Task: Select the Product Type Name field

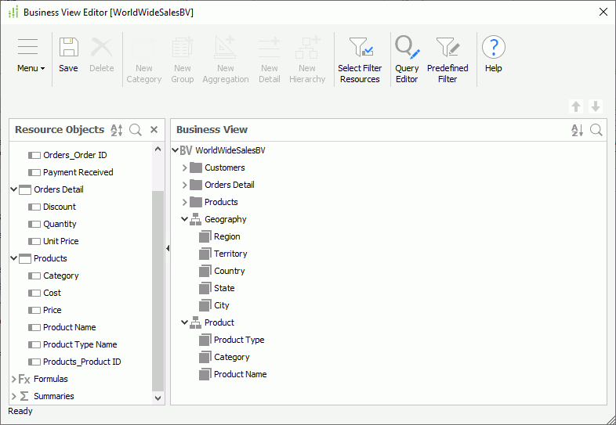Action: (79, 344)
